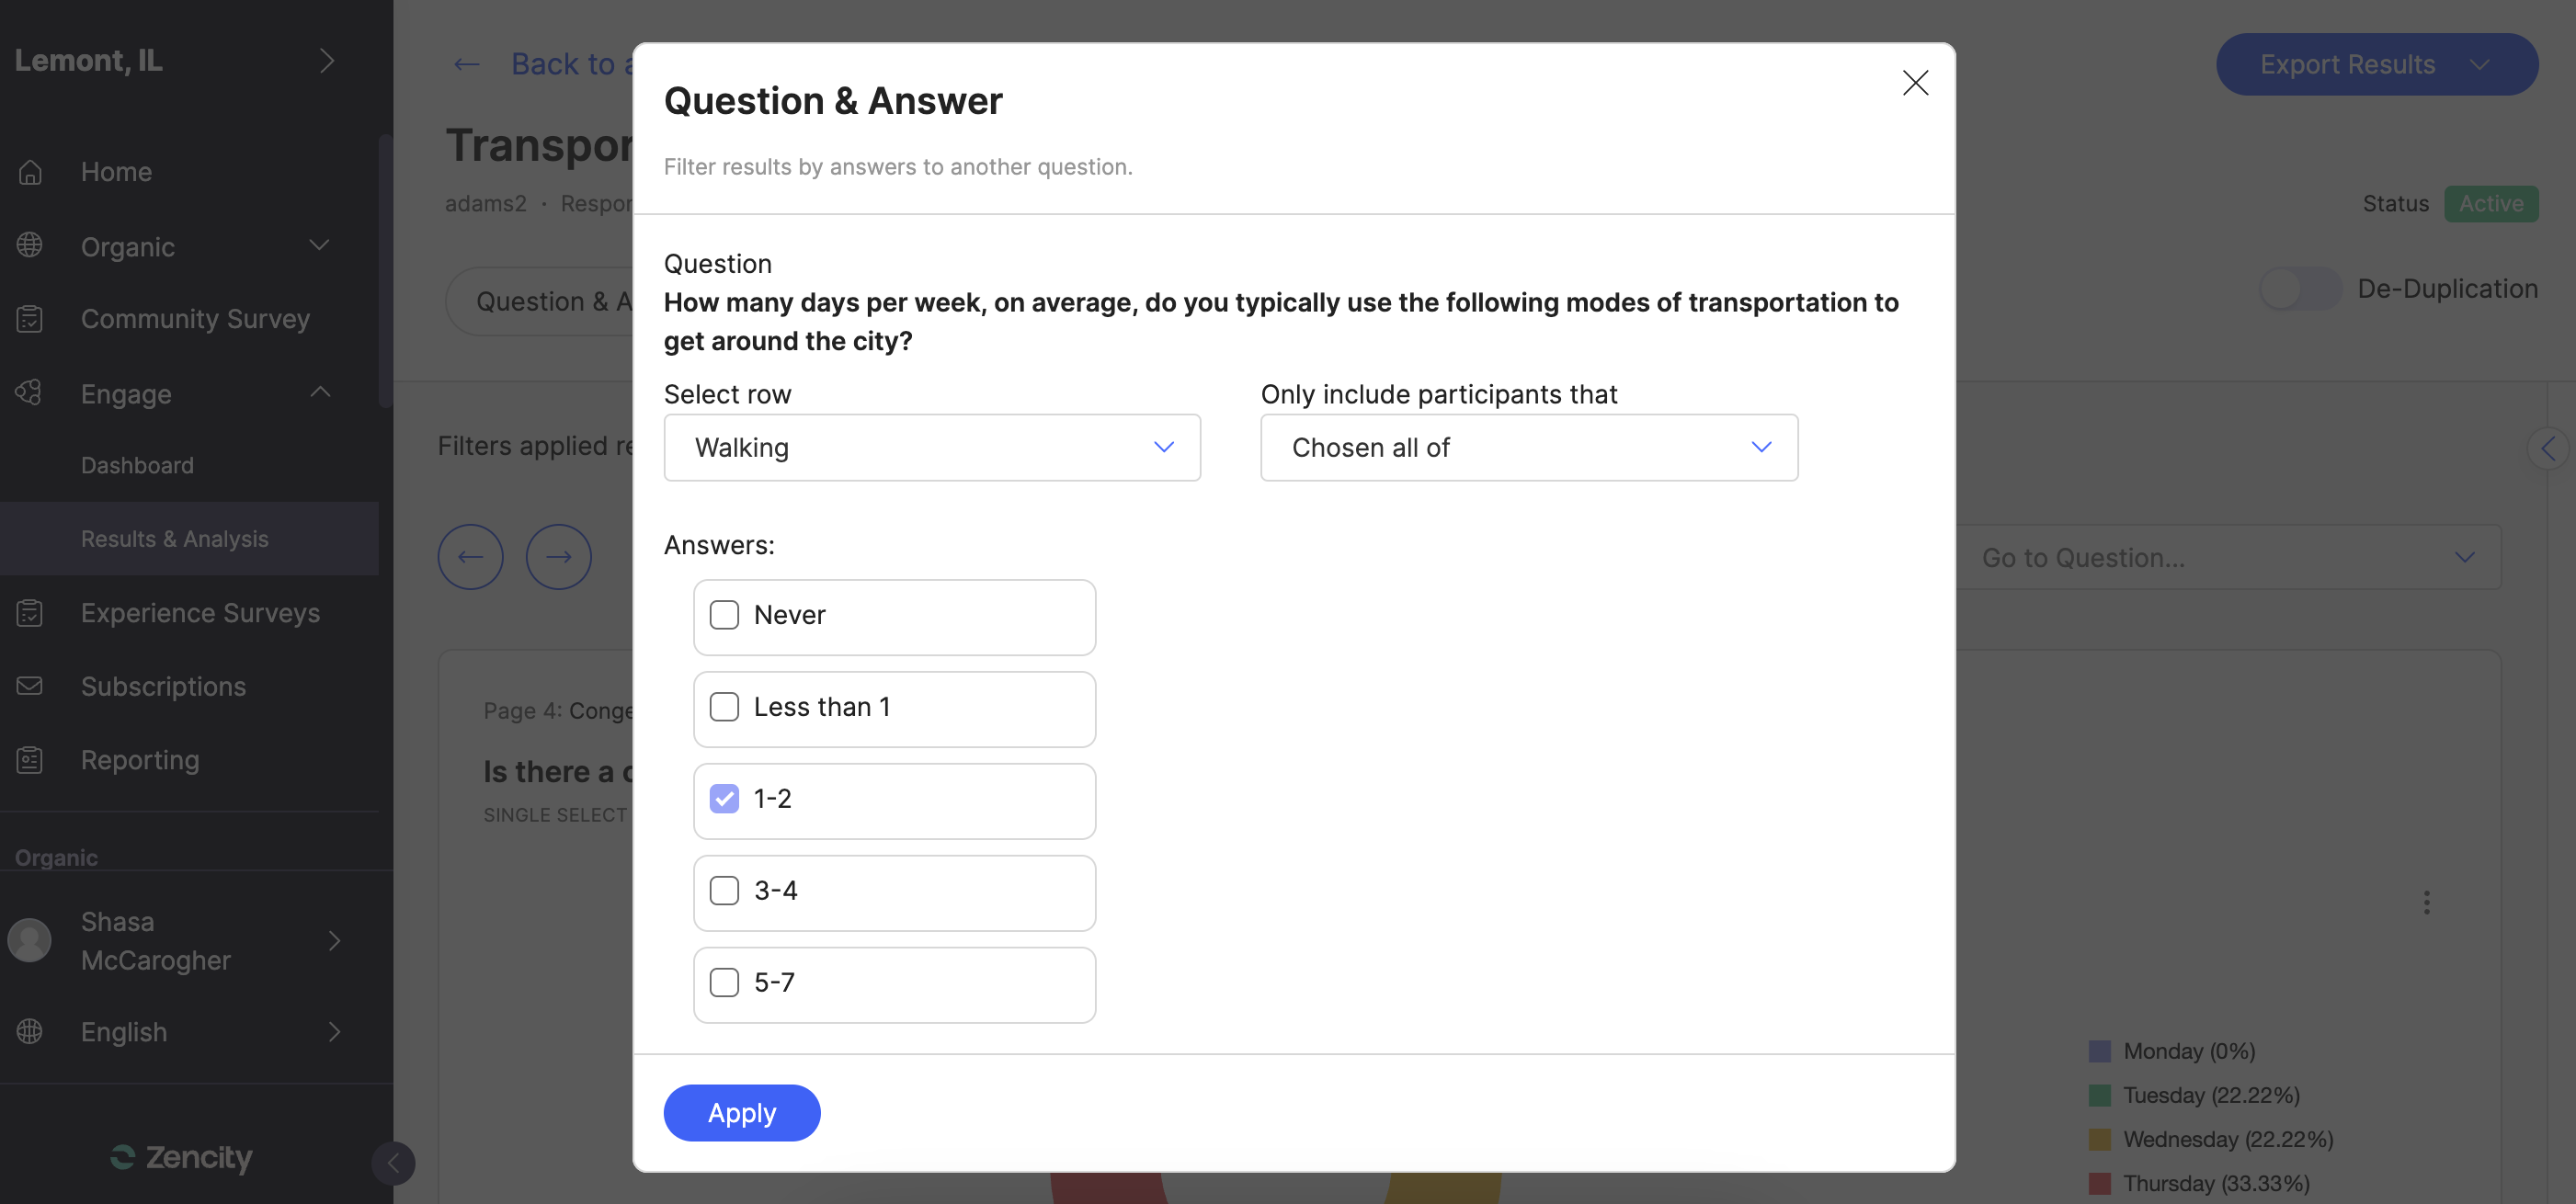Viewport: 2576px width, 1204px height.
Task: Open the Chosen all of dropdown
Action: tap(1528, 448)
